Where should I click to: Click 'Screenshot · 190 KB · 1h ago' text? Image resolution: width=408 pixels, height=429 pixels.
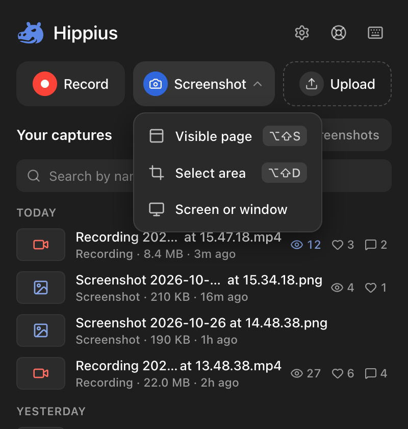click(x=157, y=340)
